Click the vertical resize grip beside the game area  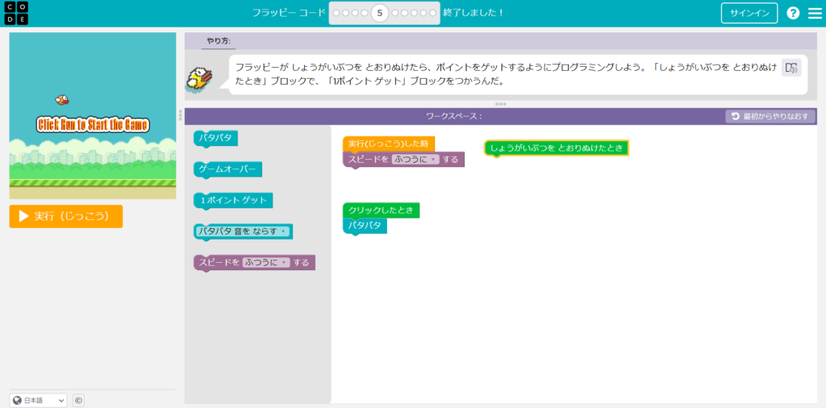coord(181,114)
